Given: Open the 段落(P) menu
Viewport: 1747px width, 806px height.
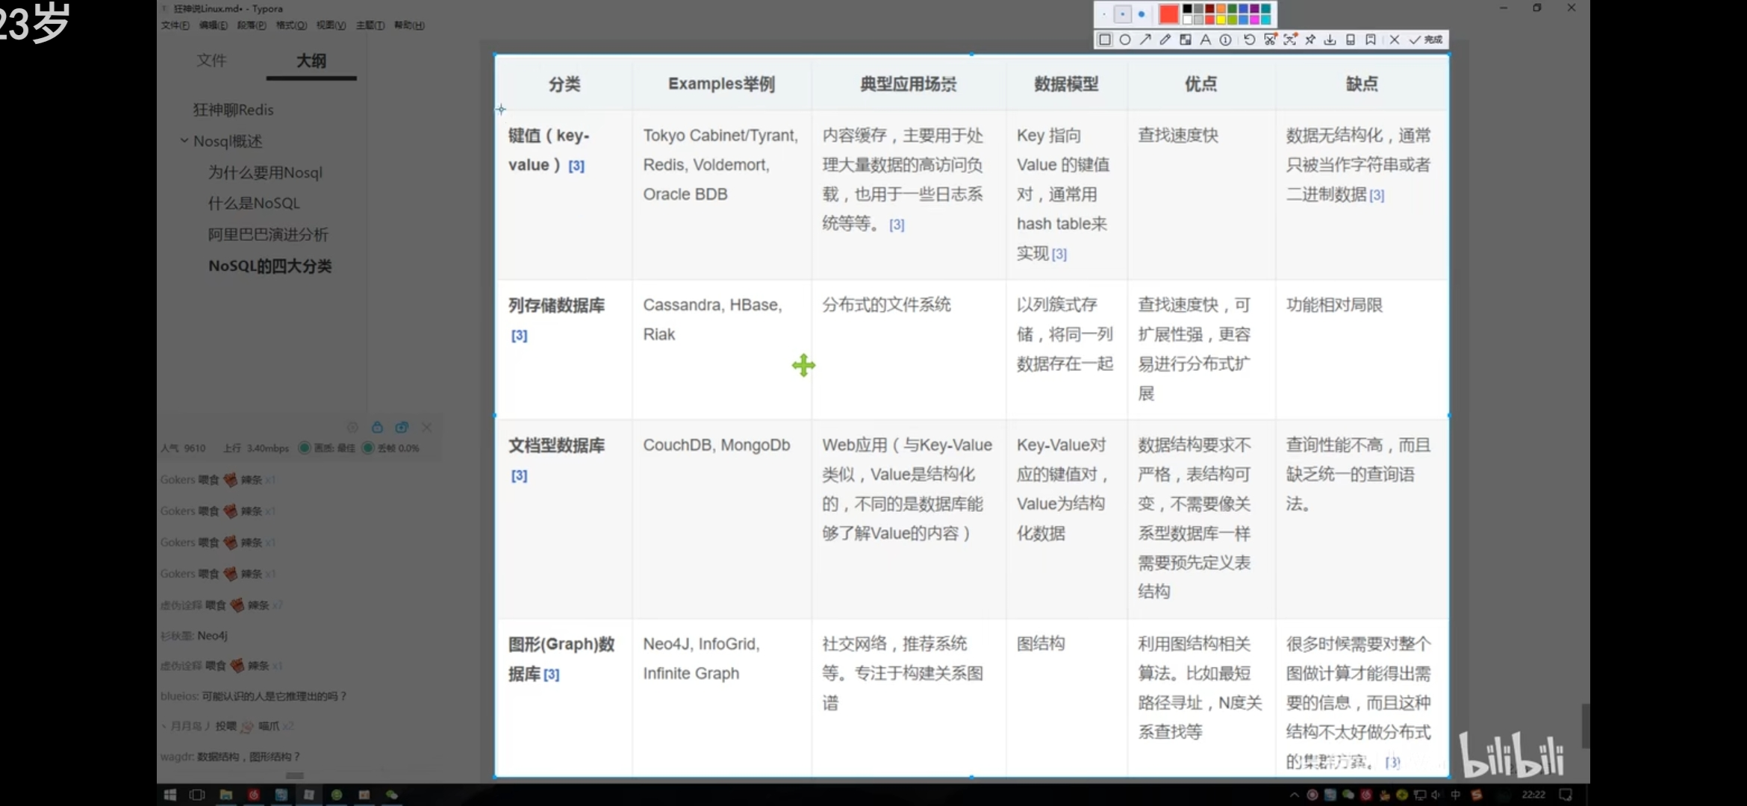Looking at the screenshot, I should point(252,25).
